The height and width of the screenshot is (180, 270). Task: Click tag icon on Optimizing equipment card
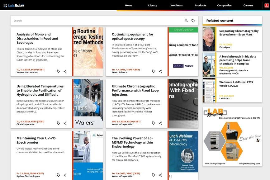coord(154,71)
